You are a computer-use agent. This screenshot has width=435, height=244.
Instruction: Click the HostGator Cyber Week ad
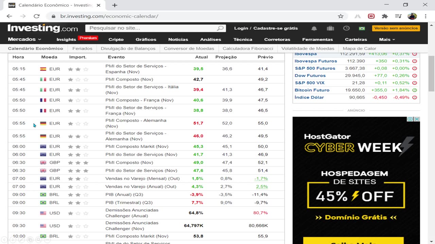[356, 180]
